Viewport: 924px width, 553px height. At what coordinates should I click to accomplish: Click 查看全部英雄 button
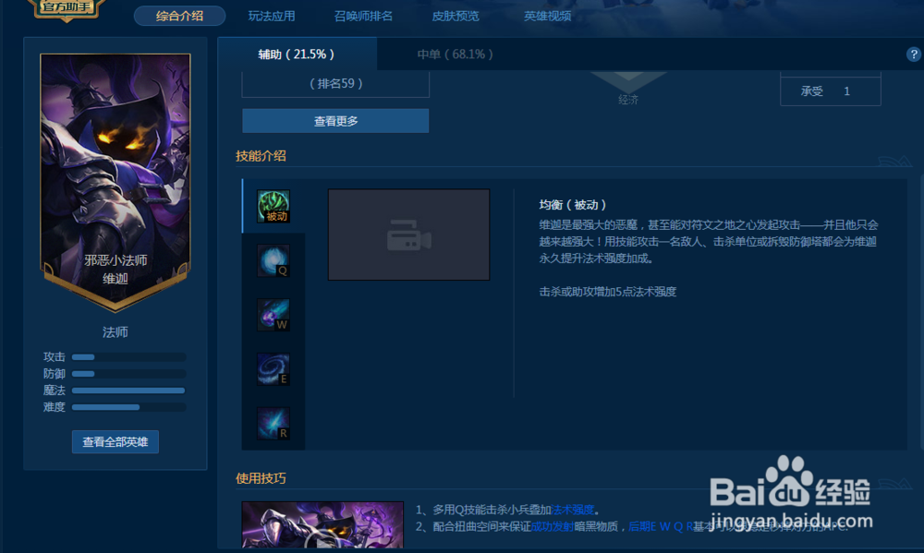[x=115, y=441]
